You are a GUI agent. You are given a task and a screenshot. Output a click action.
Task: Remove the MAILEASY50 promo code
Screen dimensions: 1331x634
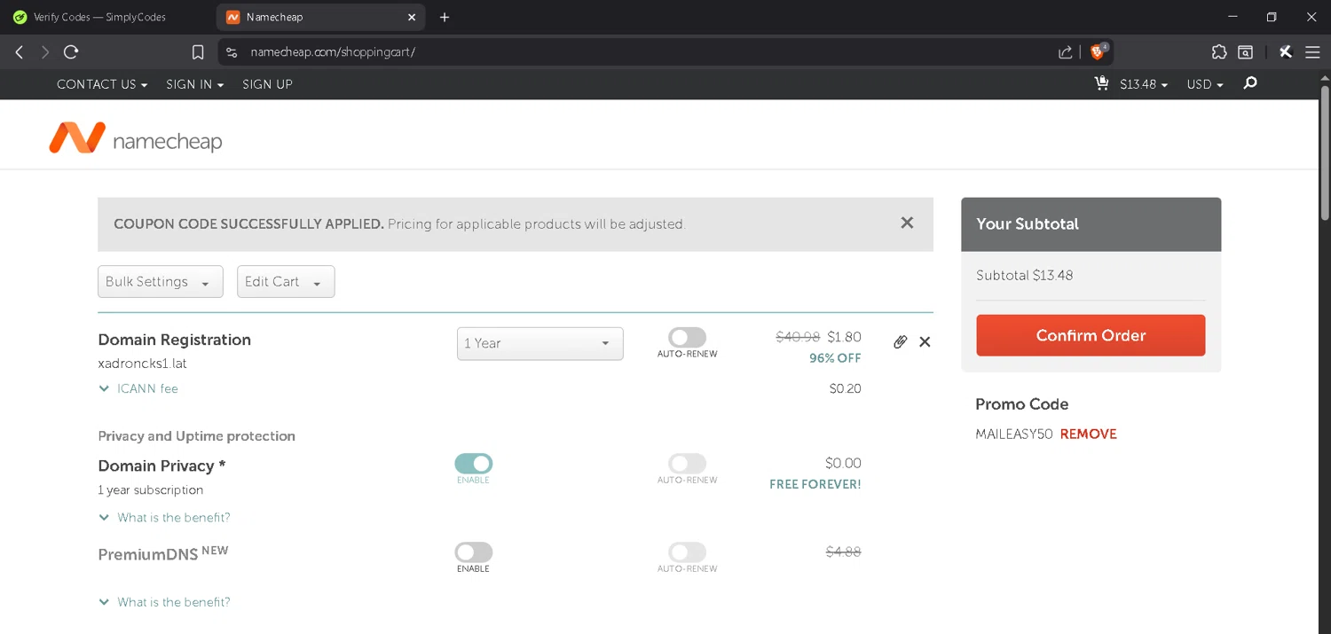tap(1088, 434)
